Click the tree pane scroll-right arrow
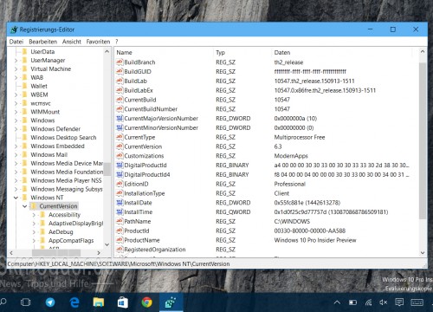Viewport: 433px width, 312px height. tap(99, 253)
